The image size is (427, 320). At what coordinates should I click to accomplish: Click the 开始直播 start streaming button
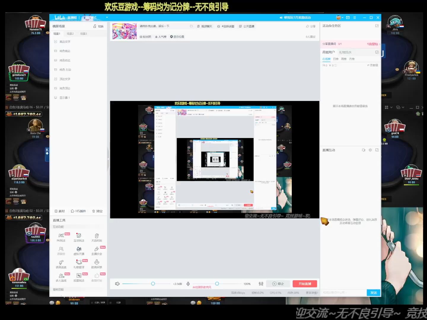coord(305,284)
